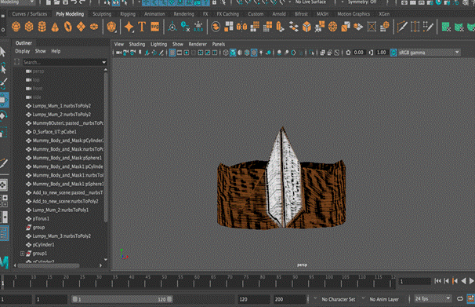
Task: Open the Outliner search options dropdown arrow
Action: tap(104, 62)
